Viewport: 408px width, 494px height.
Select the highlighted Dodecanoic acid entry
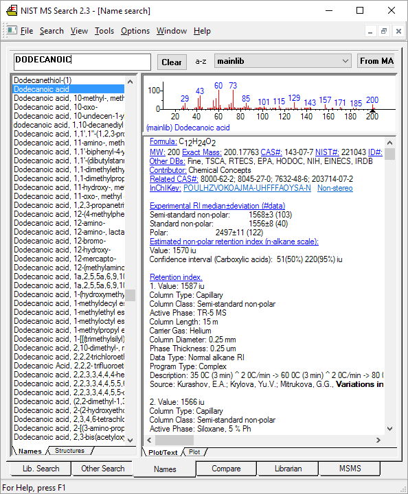69,89
